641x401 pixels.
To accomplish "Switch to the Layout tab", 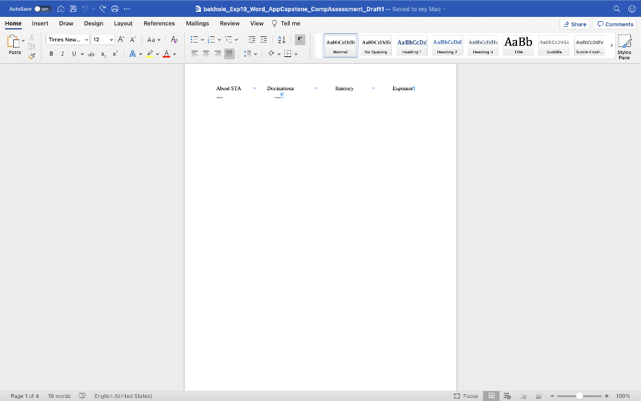I will coord(123,23).
